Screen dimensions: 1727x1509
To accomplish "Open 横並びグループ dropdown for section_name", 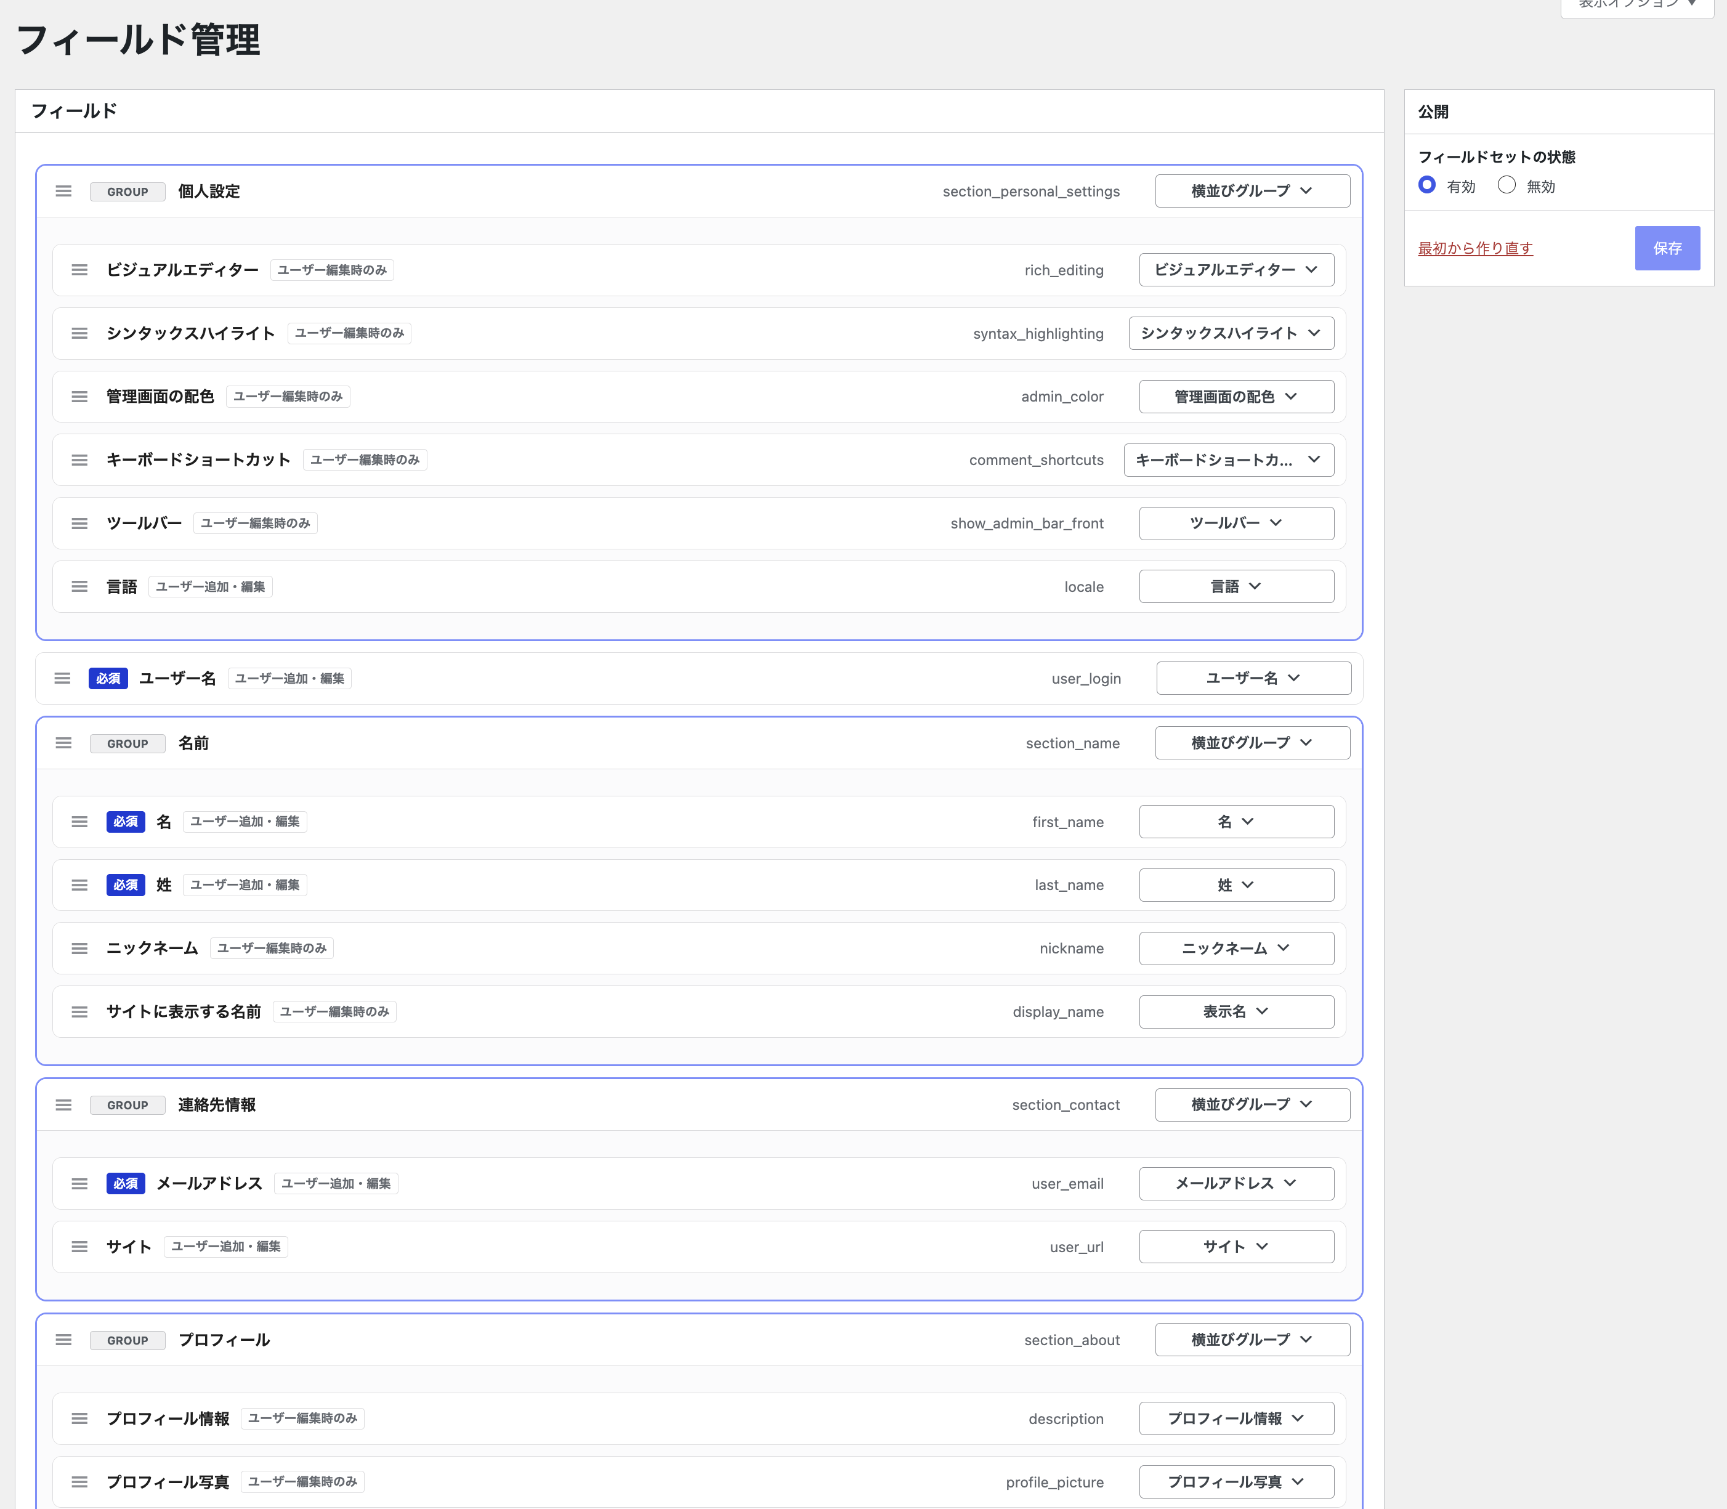I will point(1252,743).
